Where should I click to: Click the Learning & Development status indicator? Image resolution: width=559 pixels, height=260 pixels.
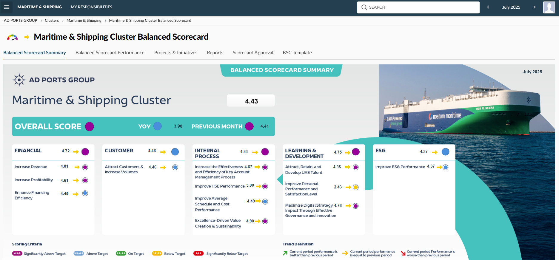(x=356, y=152)
